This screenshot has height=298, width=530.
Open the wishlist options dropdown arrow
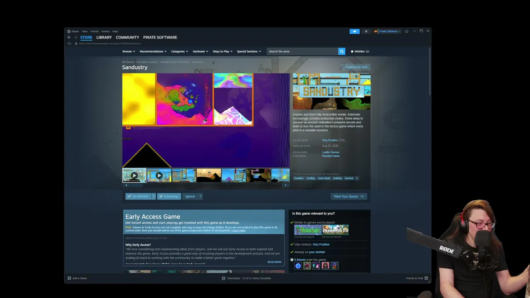pyautogui.click(x=154, y=196)
